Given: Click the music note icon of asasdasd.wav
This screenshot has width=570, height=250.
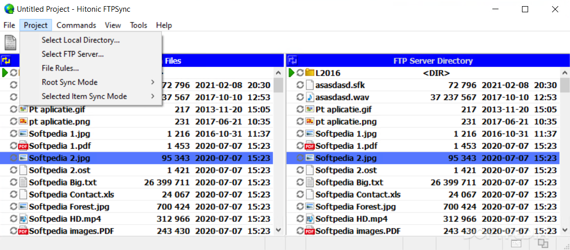Looking at the screenshot, I should (x=310, y=97).
